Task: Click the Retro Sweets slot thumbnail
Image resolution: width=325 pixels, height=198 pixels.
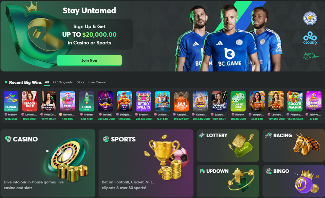Action: coord(143,101)
